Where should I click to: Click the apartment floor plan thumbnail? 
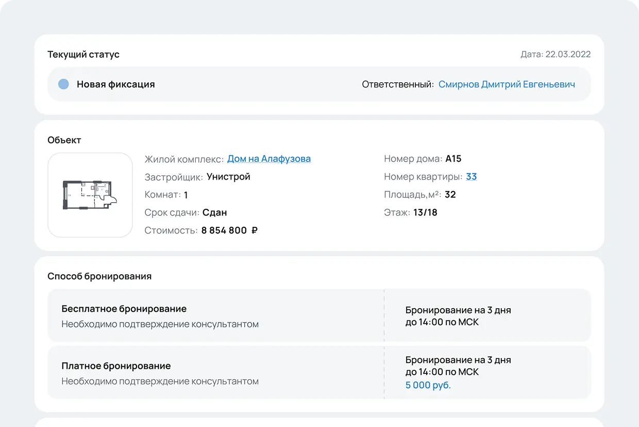[90, 195]
